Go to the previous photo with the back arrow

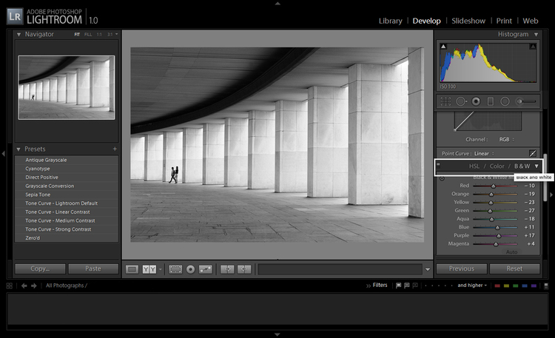[24, 285]
